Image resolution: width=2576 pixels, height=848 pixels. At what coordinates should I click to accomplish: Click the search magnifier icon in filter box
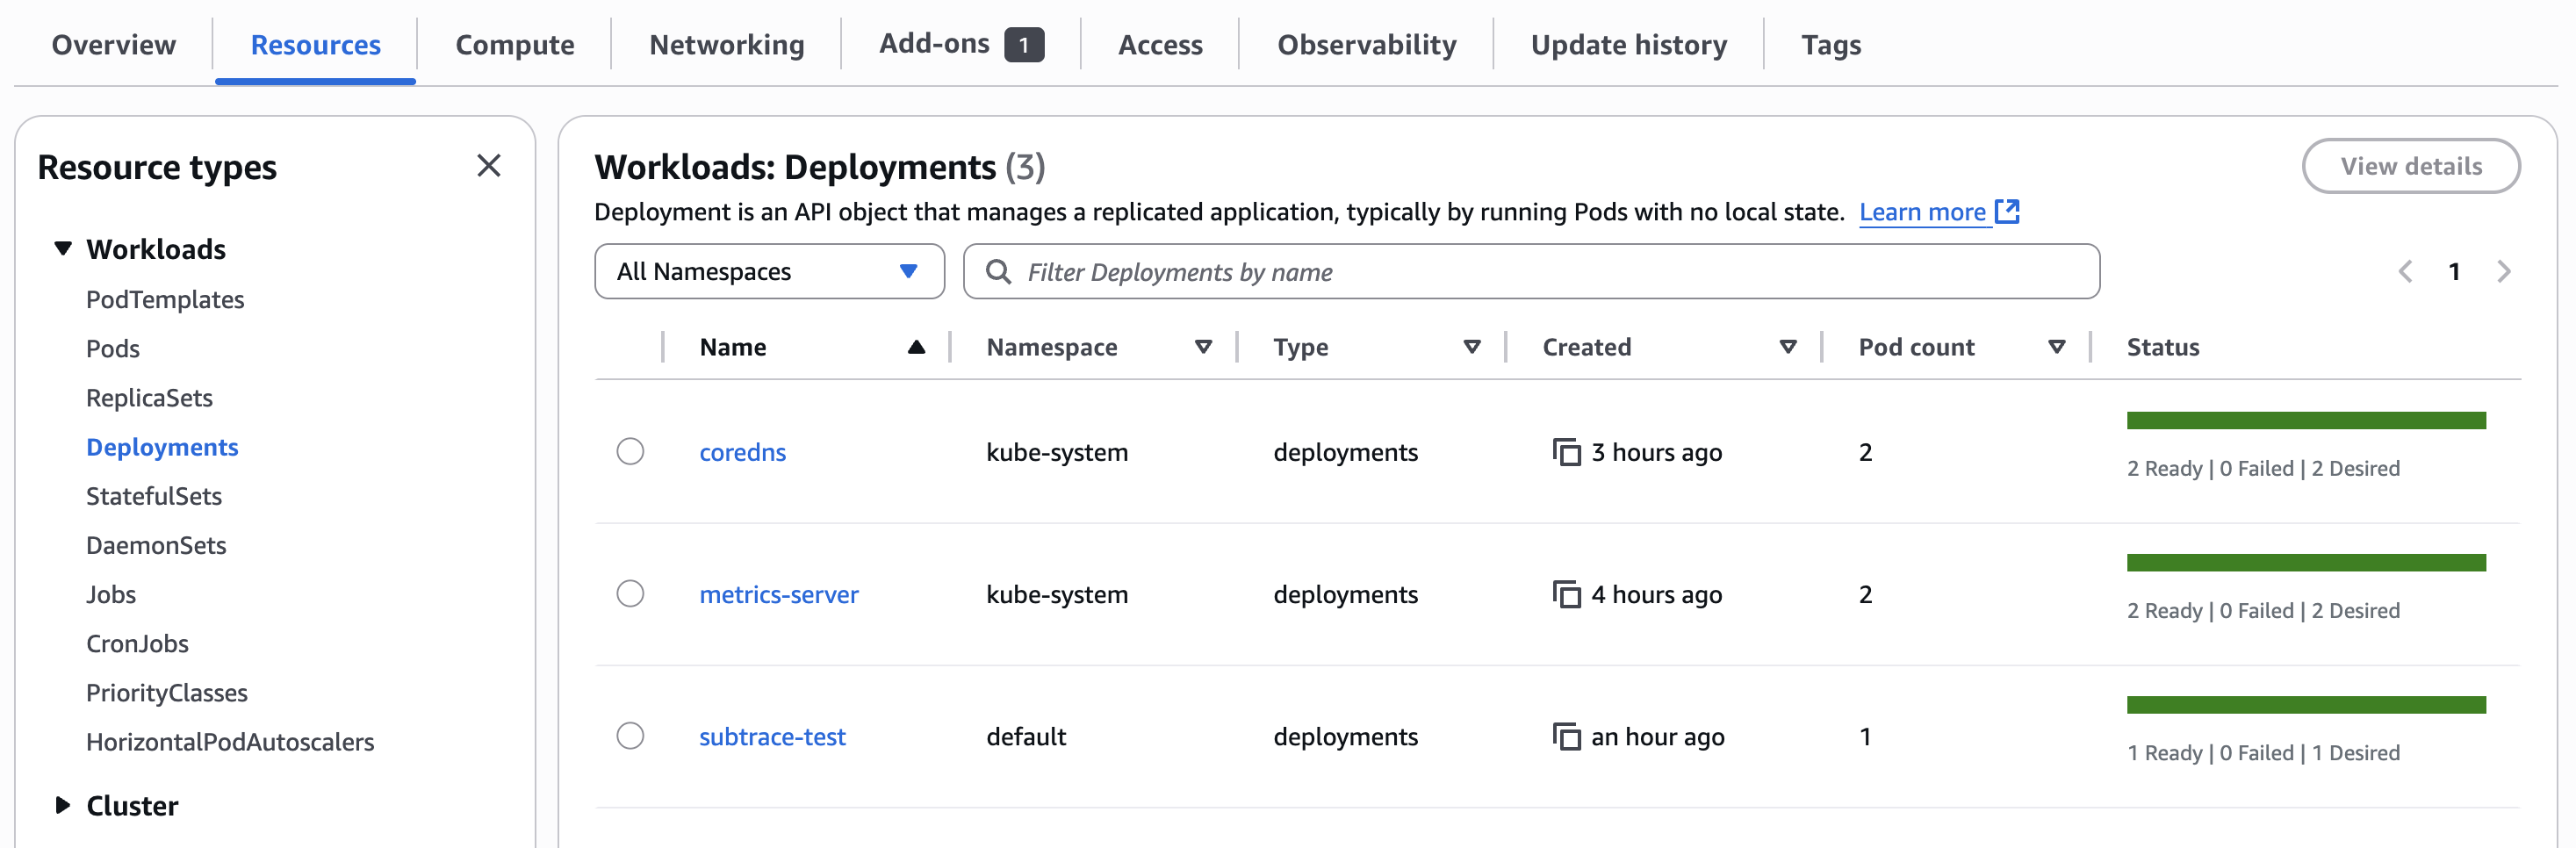[998, 271]
